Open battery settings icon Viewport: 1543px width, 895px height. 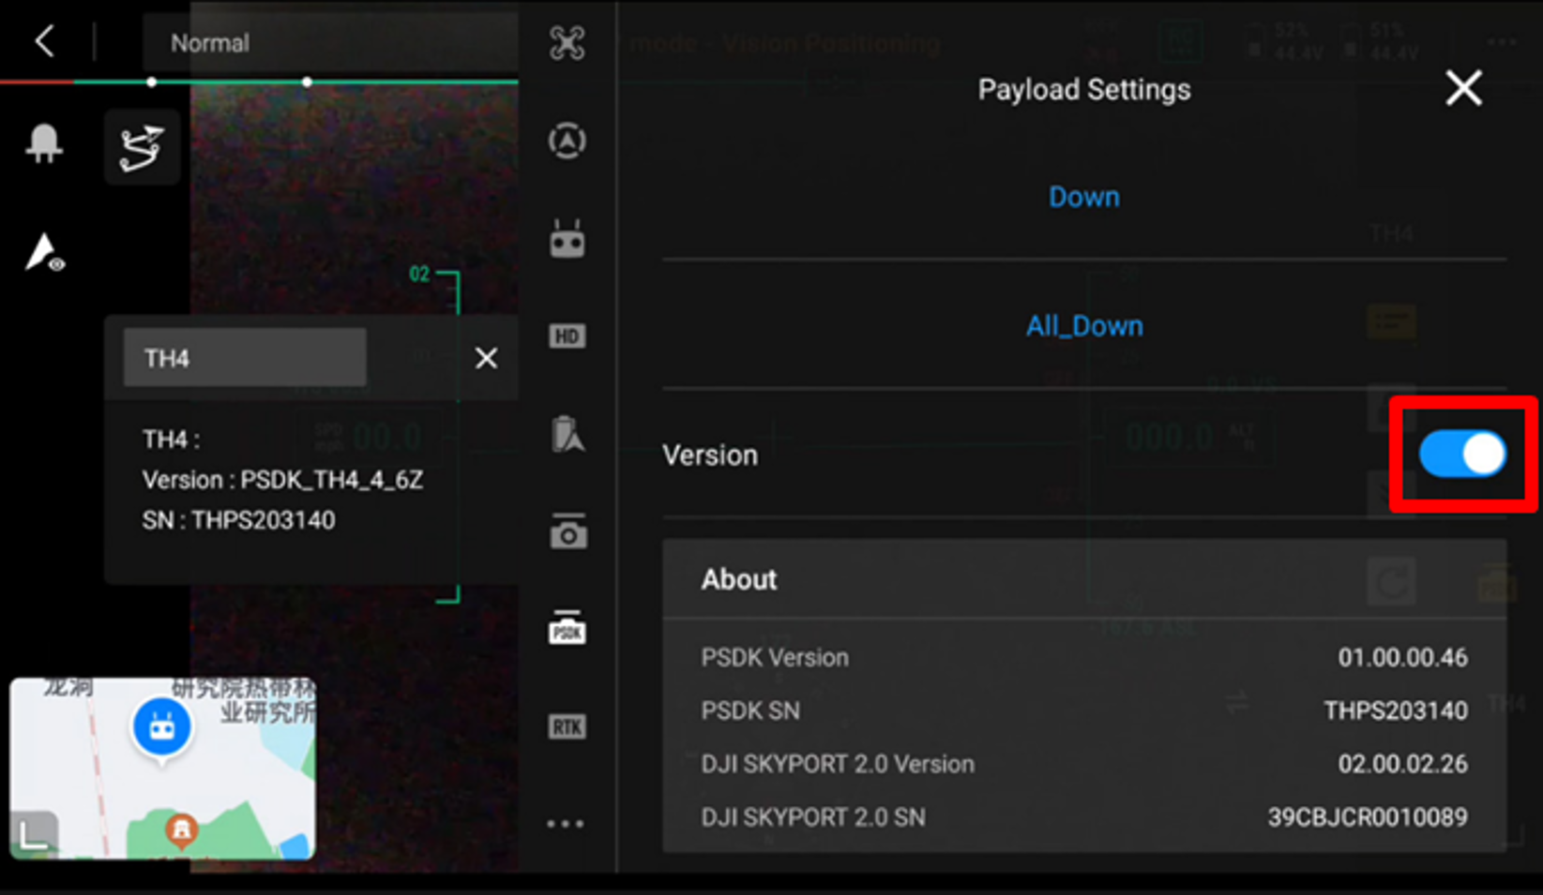click(567, 435)
